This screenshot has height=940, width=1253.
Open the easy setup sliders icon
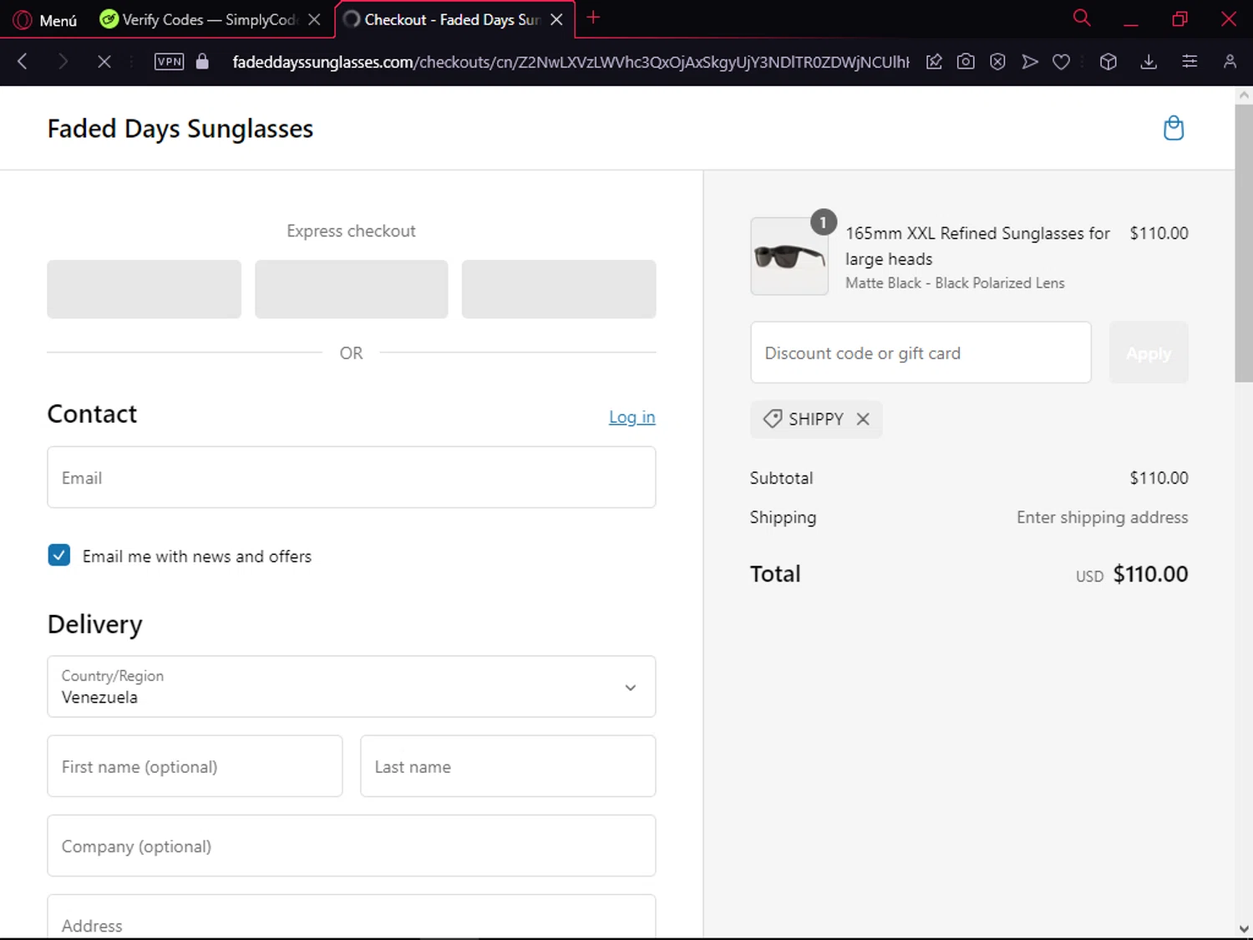pos(1190,61)
